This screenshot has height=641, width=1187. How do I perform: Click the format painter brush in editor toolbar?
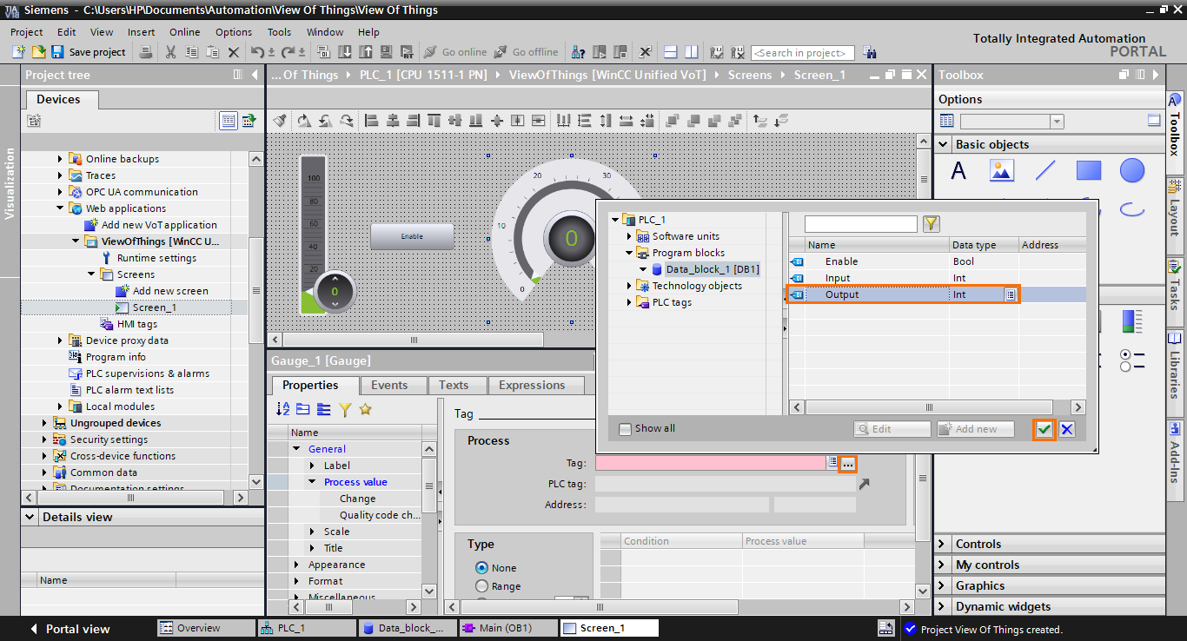pyautogui.click(x=279, y=120)
